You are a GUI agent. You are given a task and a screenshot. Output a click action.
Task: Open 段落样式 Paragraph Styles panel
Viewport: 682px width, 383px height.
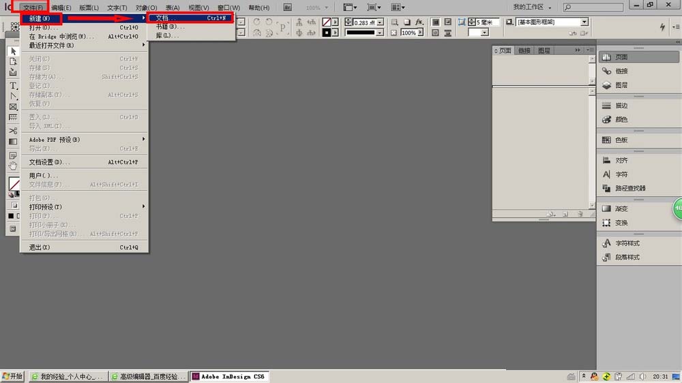coord(638,257)
